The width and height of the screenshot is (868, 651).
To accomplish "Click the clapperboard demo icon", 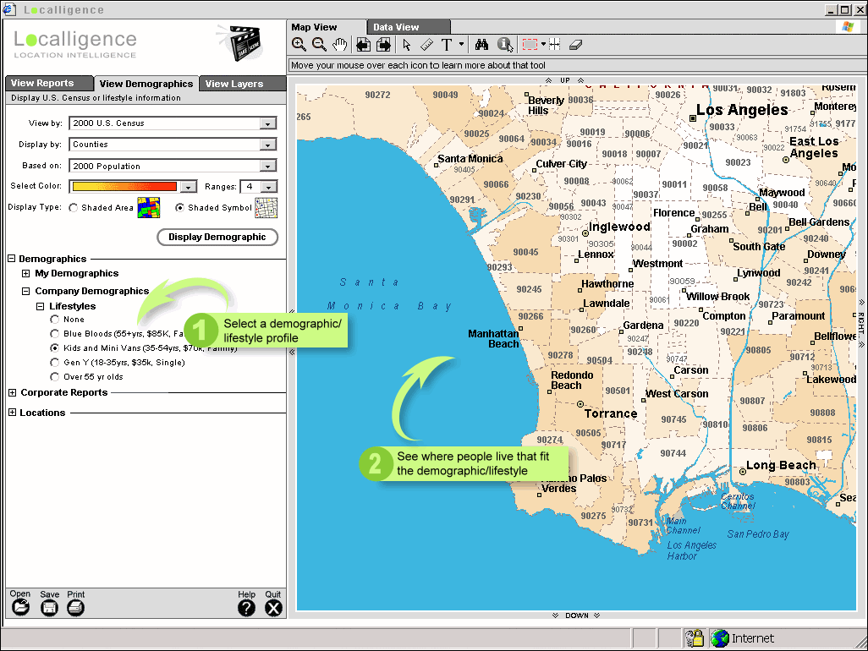I will [x=241, y=42].
